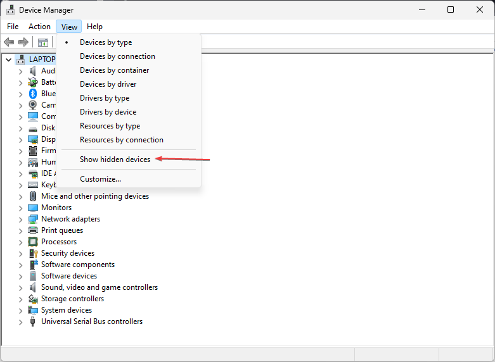This screenshot has height=362, width=495.
Task: Click the IDE controllers icon
Action: 33,174
